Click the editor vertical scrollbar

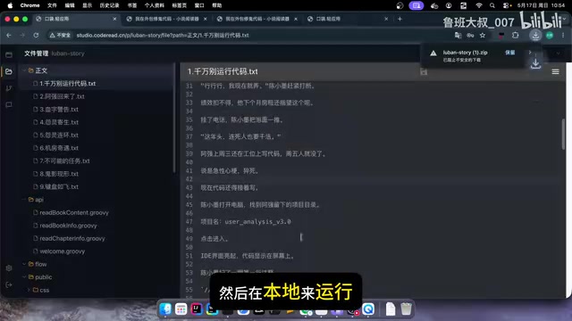(563, 134)
